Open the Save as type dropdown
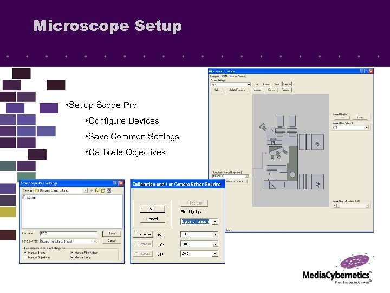390x293 pixels. pos(95,241)
